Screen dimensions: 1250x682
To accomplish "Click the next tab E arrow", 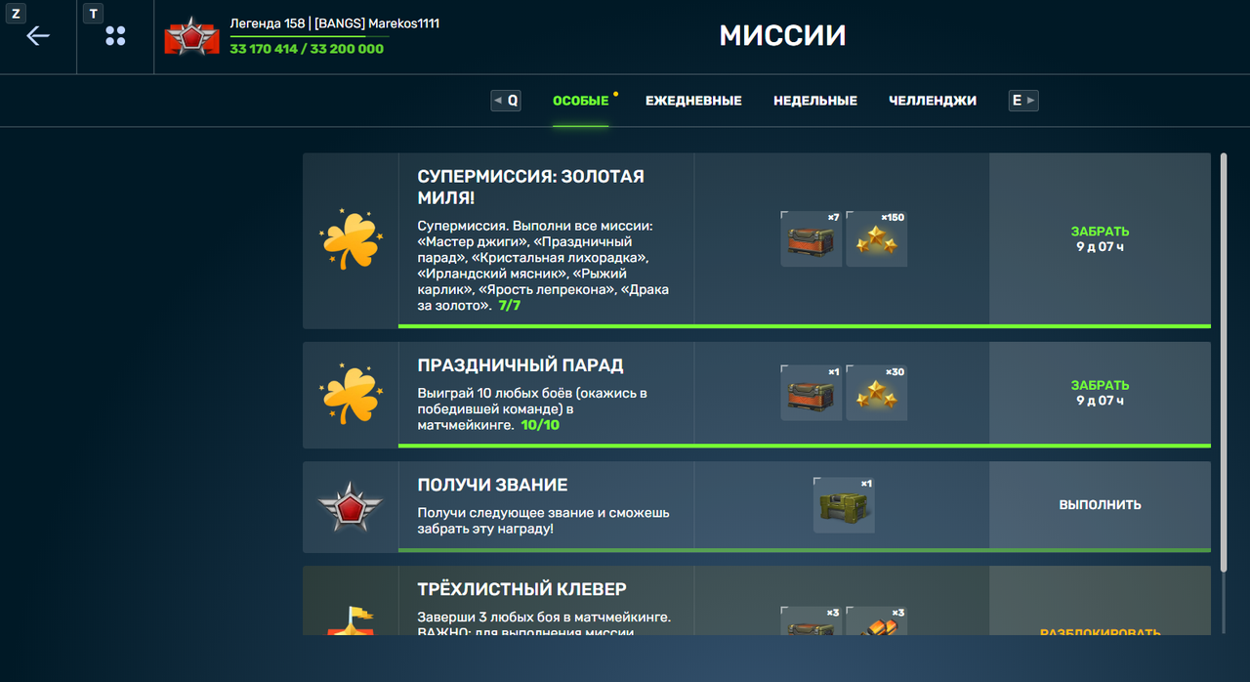I will click(x=1023, y=100).
